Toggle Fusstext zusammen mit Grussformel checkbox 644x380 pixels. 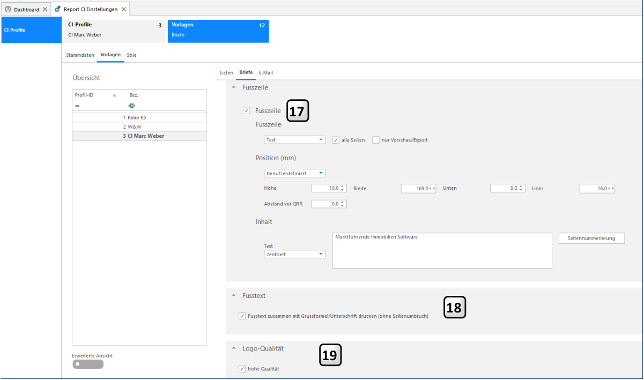[242, 316]
